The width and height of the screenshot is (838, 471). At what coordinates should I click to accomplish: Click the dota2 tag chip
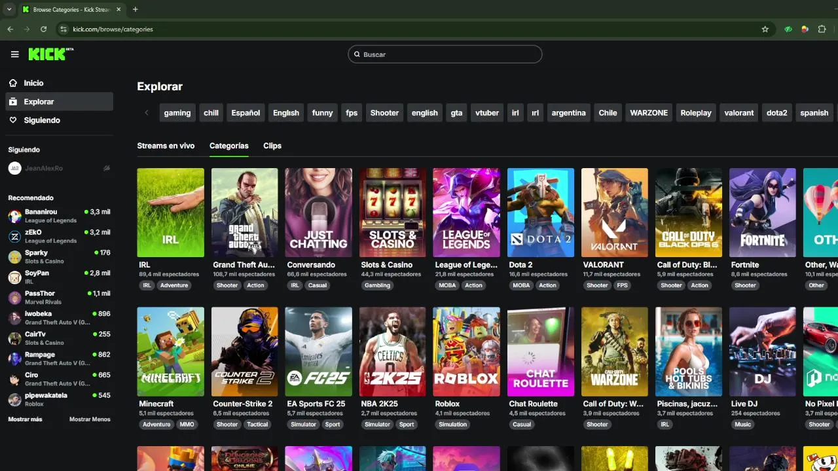pyautogui.click(x=776, y=113)
